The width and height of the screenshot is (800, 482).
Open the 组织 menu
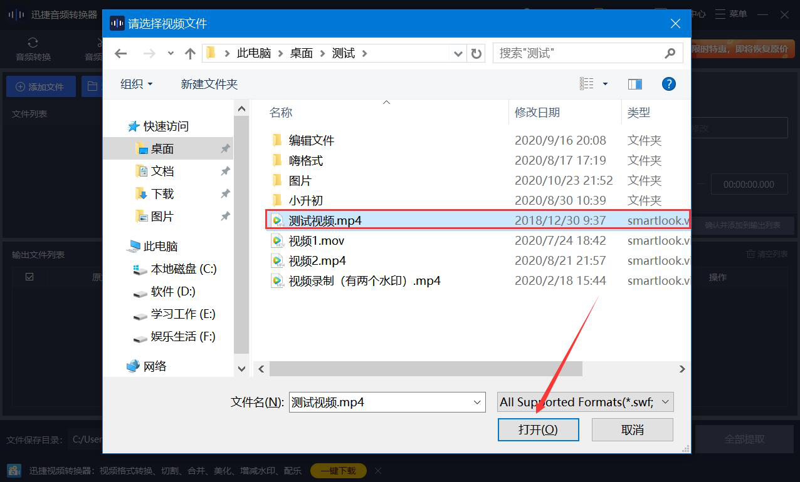136,84
